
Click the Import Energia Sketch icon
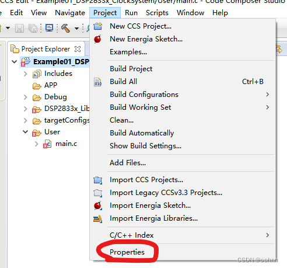(98, 206)
